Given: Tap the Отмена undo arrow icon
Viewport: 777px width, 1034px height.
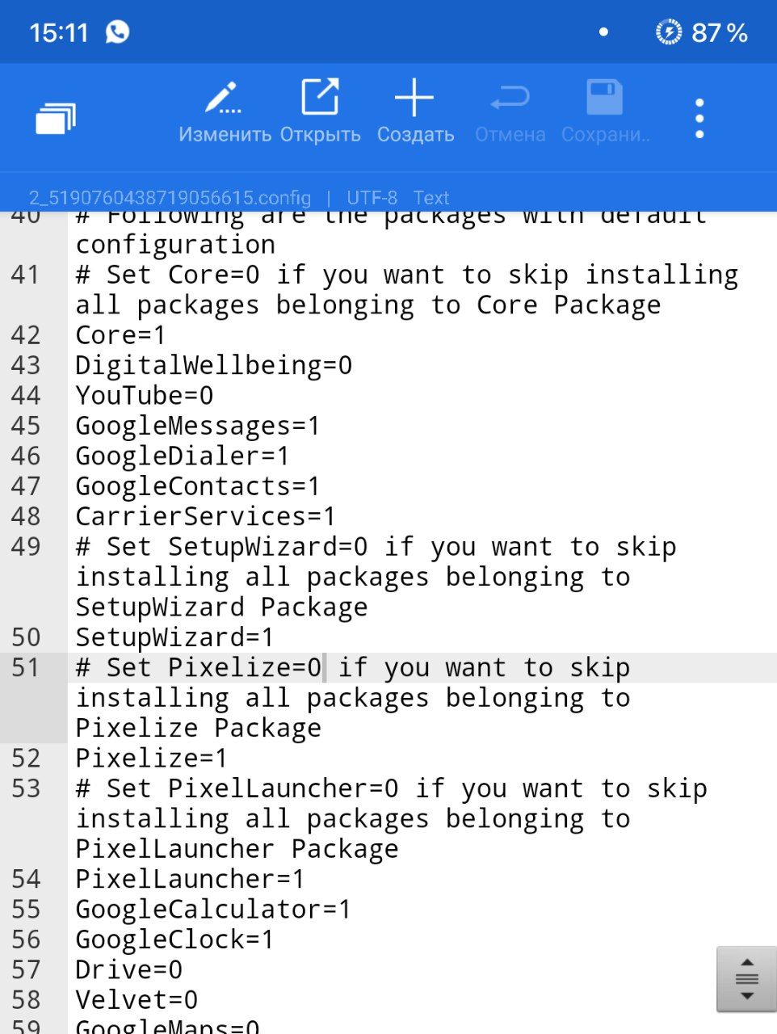Looking at the screenshot, I should tap(510, 99).
